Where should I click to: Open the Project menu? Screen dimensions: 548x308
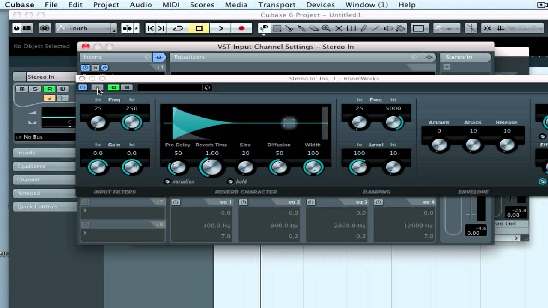point(106,5)
